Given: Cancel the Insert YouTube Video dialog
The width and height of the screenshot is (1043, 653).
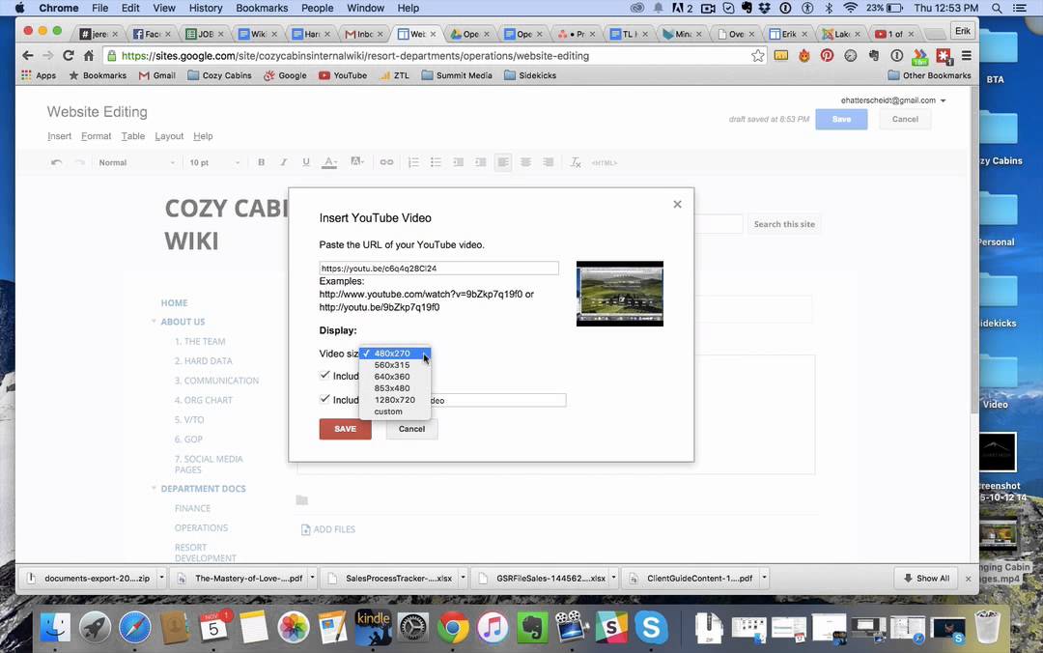Looking at the screenshot, I should 411,429.
